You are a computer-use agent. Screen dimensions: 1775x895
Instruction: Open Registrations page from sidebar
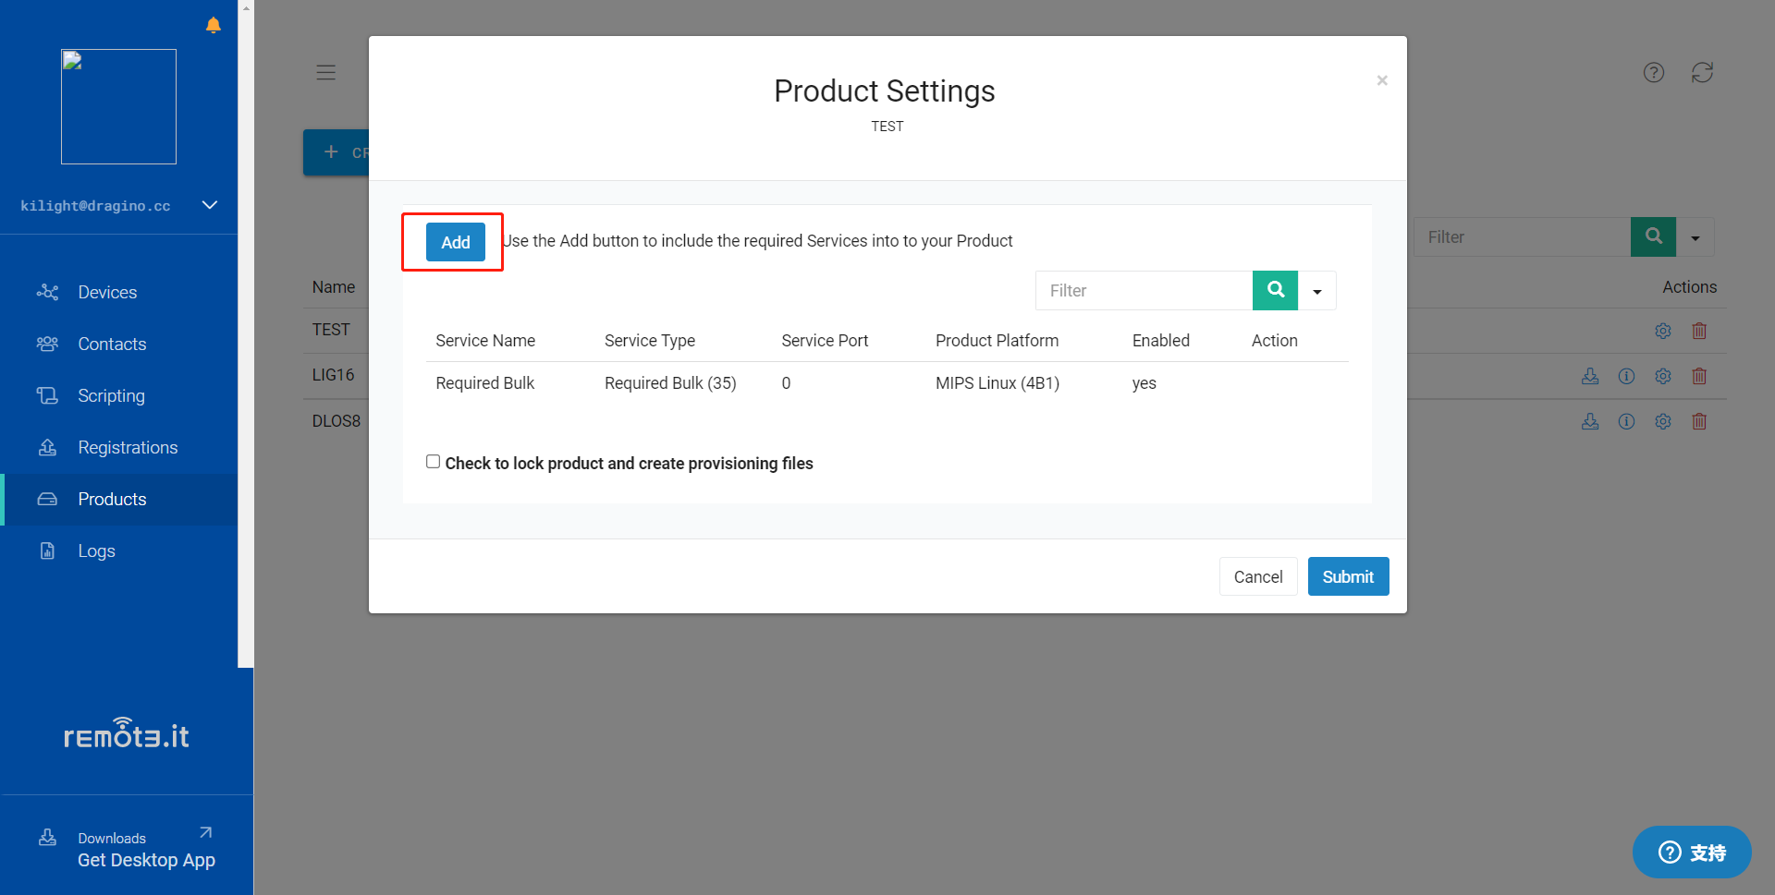128,448
